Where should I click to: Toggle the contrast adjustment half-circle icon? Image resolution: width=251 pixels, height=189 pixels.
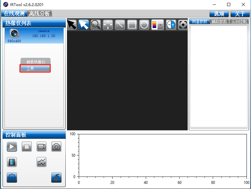coord(171,25)
